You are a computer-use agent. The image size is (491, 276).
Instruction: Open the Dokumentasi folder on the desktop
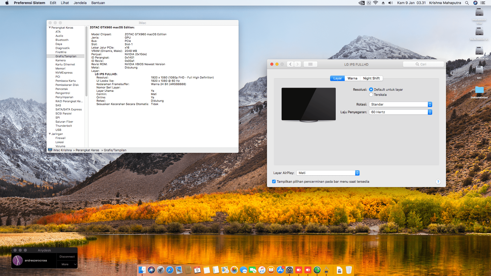click(x=479, y=90)
